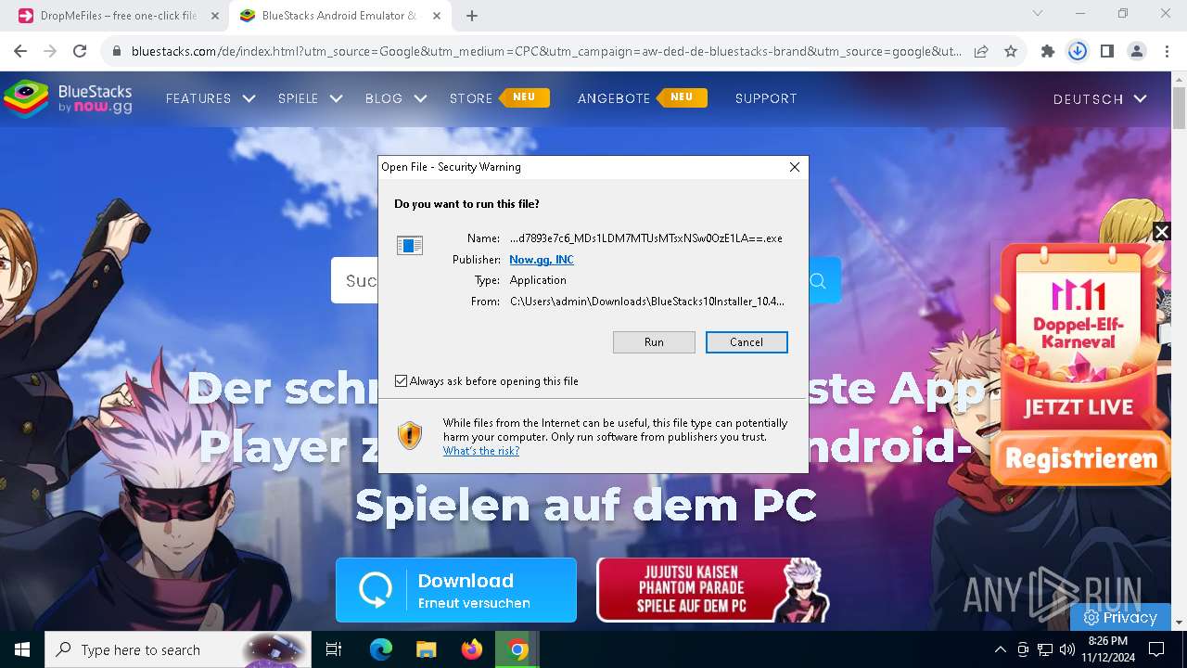The image size is (1187, 668).
Task: Expand the FEATURES menu
Action: [211, 98]
